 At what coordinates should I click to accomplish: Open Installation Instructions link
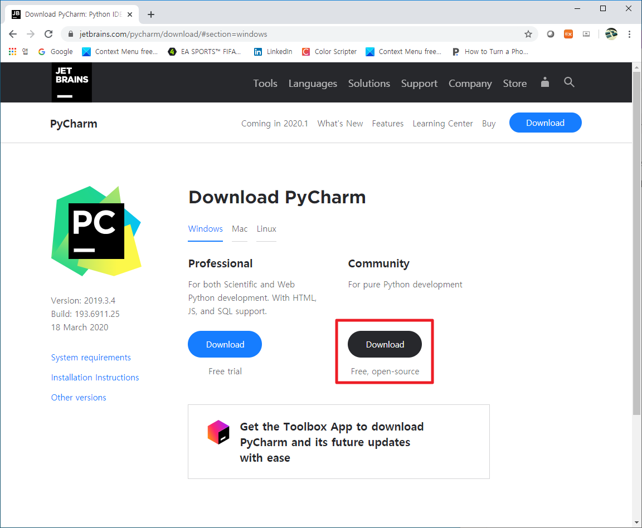pos(95,378)
